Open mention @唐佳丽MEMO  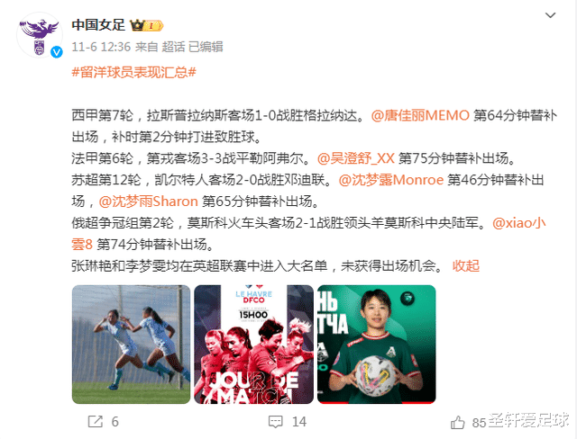click(420, 115)
